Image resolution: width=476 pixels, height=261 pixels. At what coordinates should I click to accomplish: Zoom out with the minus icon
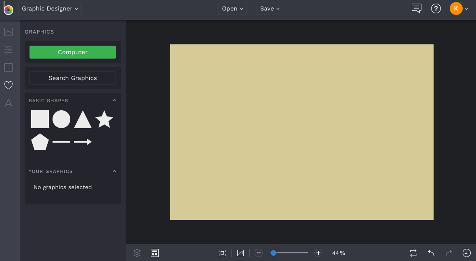[258, 253]
